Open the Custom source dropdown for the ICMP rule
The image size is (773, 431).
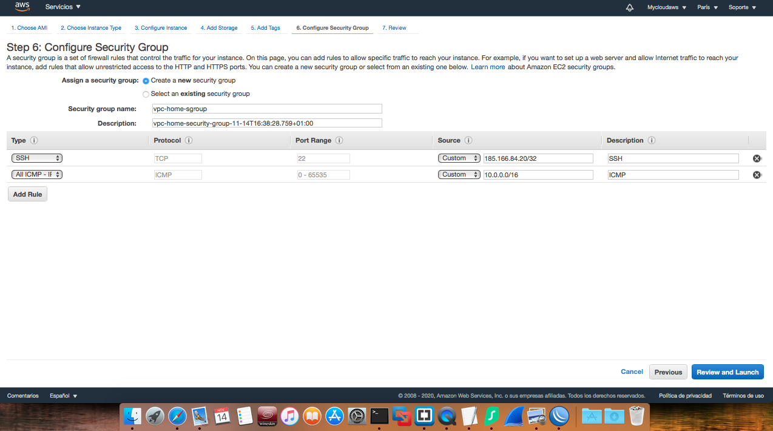tap(459, 174)
